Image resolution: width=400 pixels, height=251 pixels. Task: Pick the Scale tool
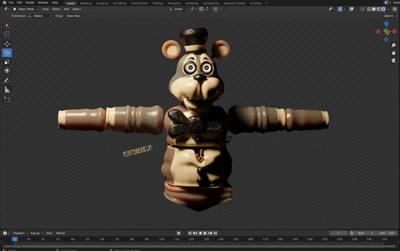pos(7,62)
